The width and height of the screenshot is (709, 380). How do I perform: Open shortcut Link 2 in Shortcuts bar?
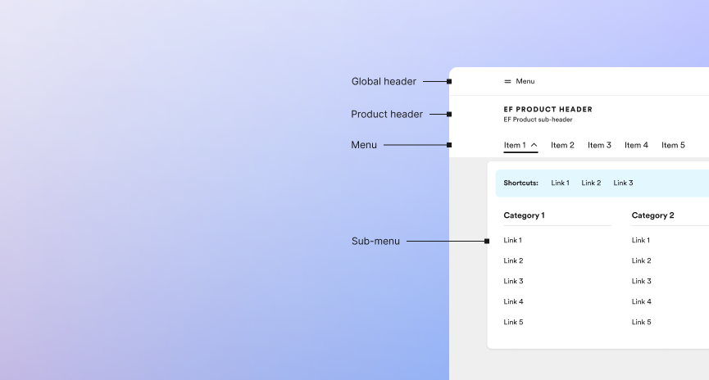591,183
